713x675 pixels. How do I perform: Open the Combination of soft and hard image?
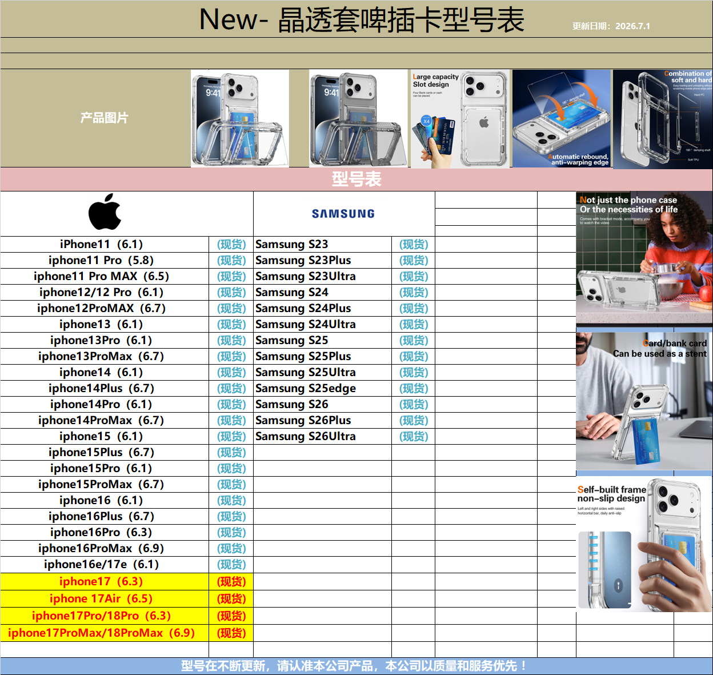click(663, 119)
